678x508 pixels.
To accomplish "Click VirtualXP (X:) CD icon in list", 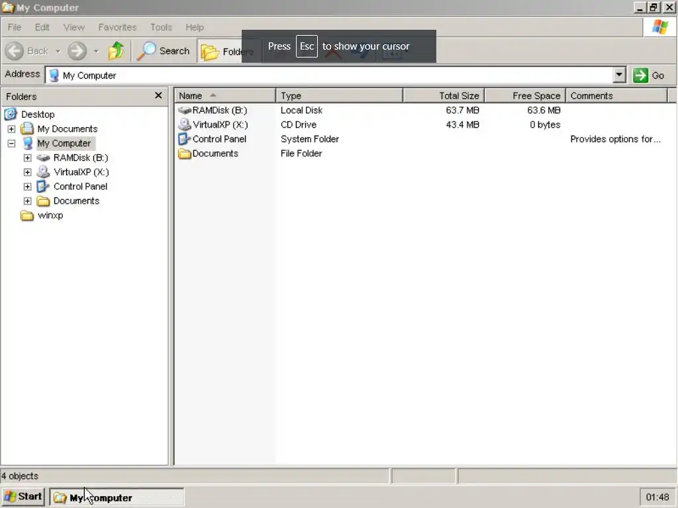I will pos(185,124).
